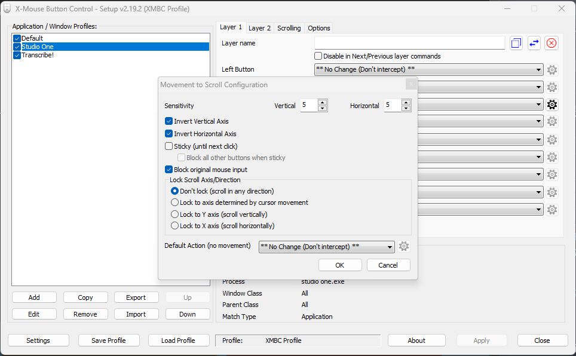Click the gear icon beside Default Action dropdown
The height and width of the screenshot is (356, 576).
coord(404,247)
